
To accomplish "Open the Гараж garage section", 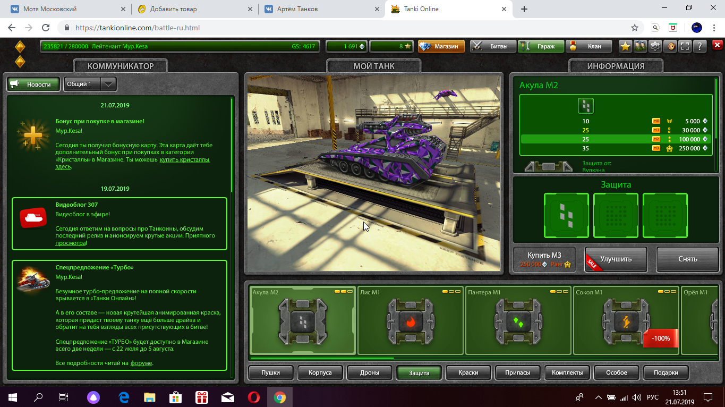I will (x=541, y=46).
